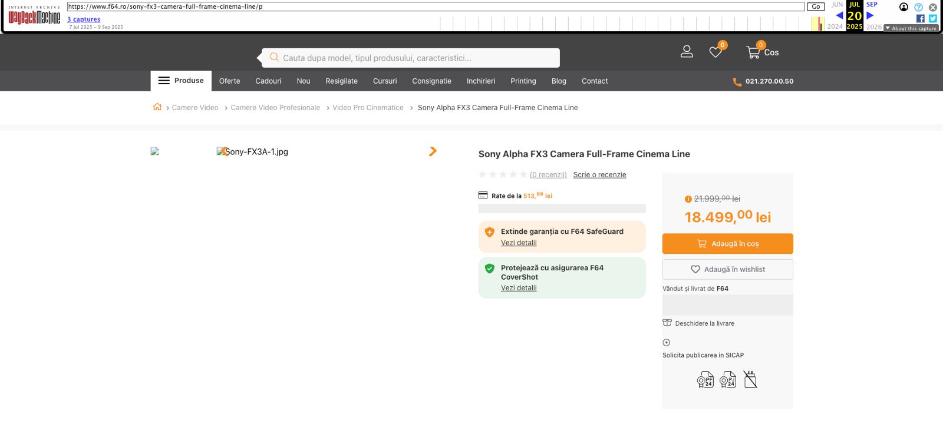
Task: Open the wishlist heart icon in header
Action: (716, 52)
